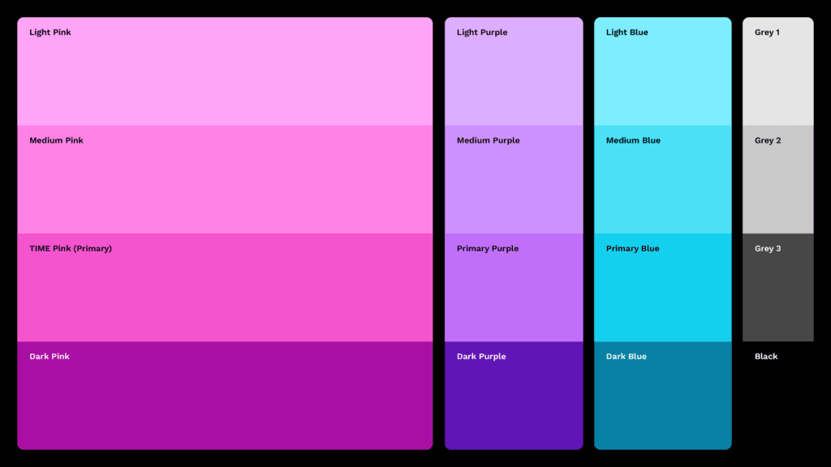Choose the Dark Blue swatch
831x467 pixels.
[662, 396]
